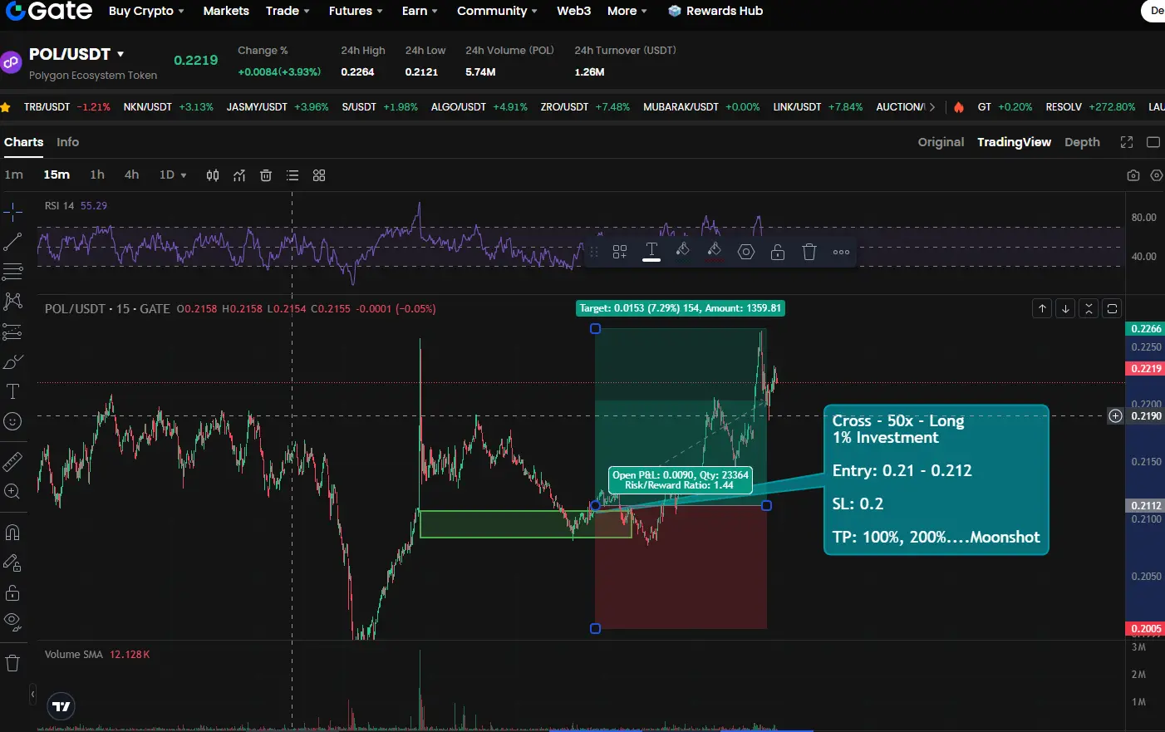Open more options ellipsis in floating toolbar

pyautogui.click(x=841, y=252)
